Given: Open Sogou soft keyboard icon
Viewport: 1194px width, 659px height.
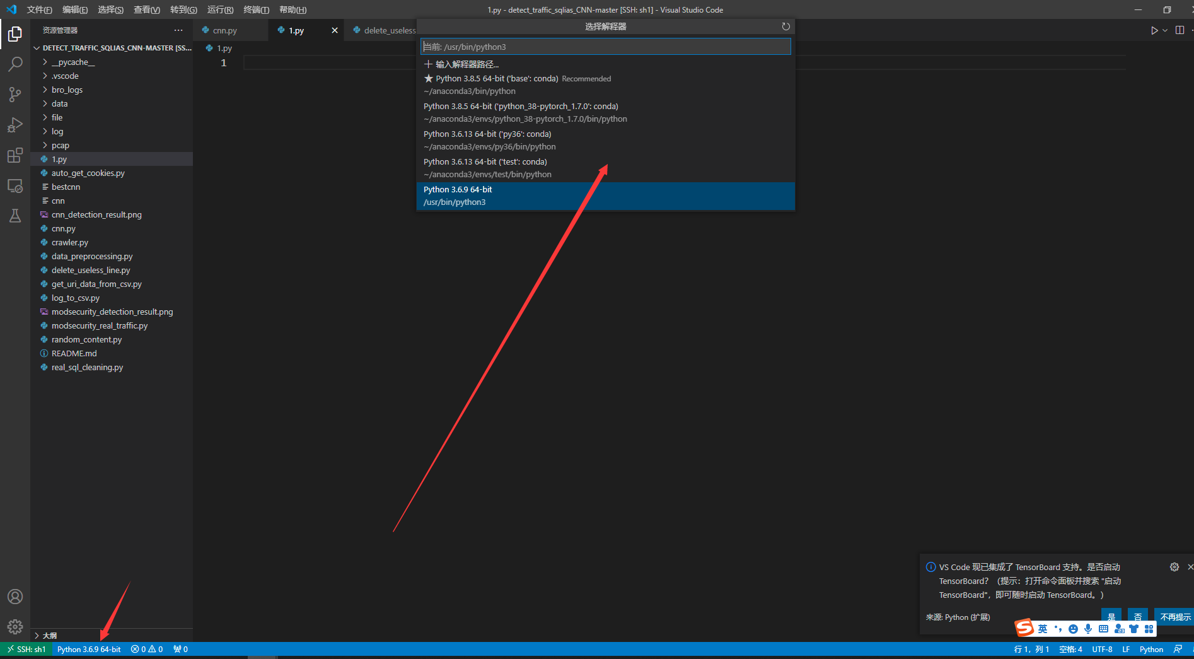Looking at the screenshot, I should tap(1103, 629).
